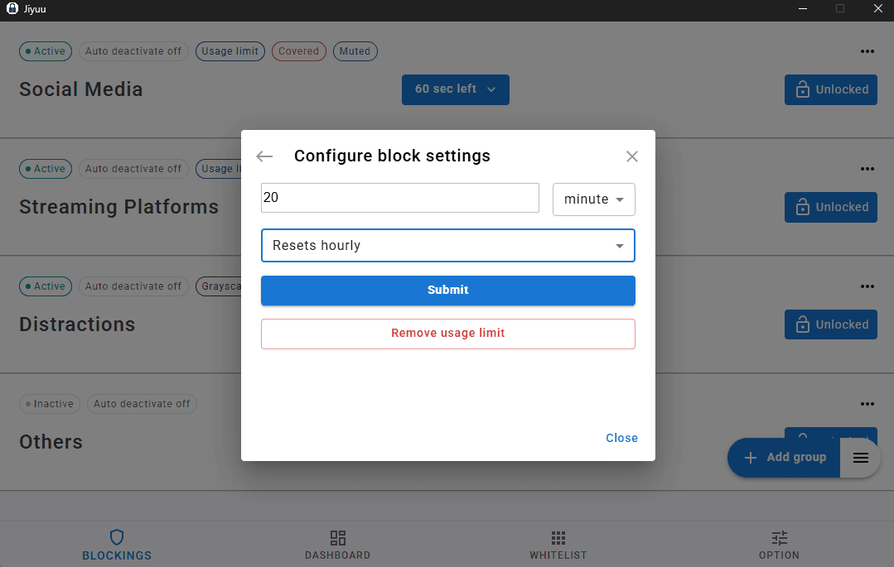Open three-dot menu for Streaming Platforms
The height and width of the screenshot is (567, 894).
pyautogui.click(x=867, y=169)
